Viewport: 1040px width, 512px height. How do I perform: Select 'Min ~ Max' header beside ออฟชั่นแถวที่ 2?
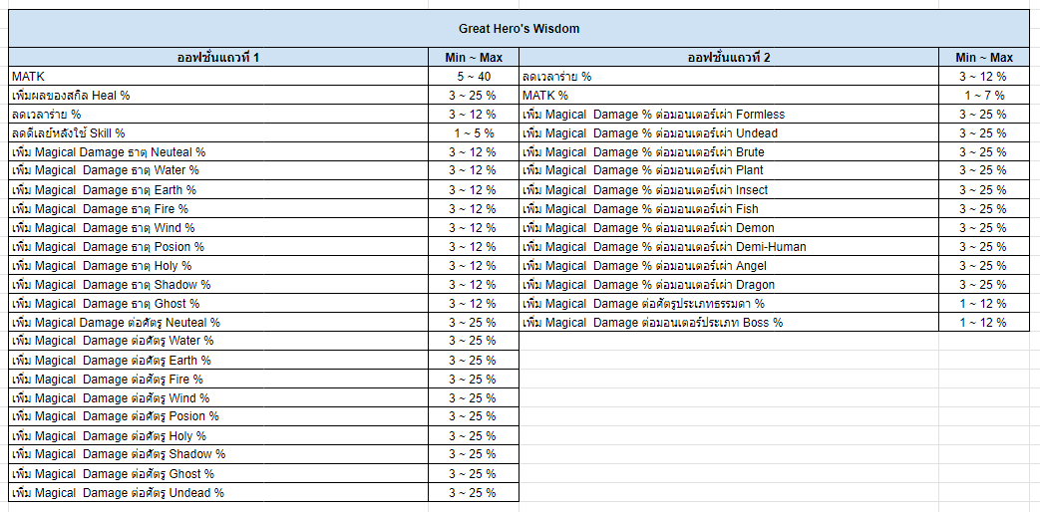pyautogui.click(x=983, y=57)
